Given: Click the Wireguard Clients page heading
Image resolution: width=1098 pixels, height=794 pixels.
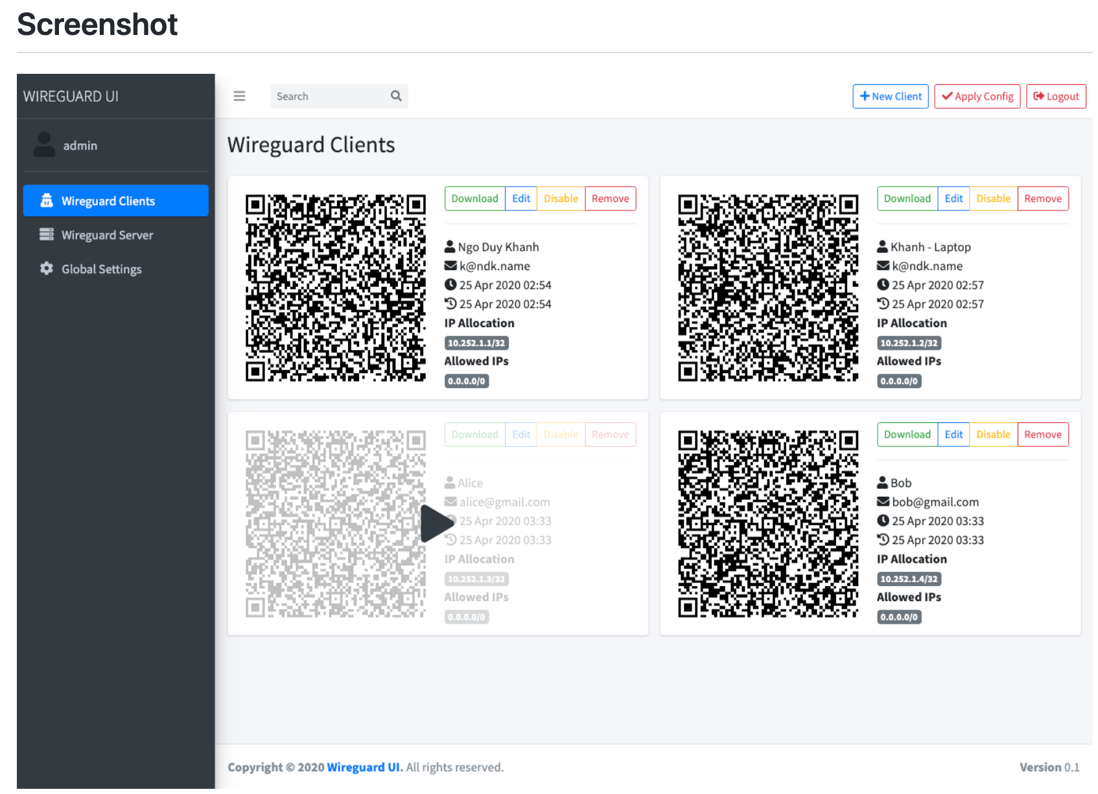Looking at the screenshot, I should point(311,144).
